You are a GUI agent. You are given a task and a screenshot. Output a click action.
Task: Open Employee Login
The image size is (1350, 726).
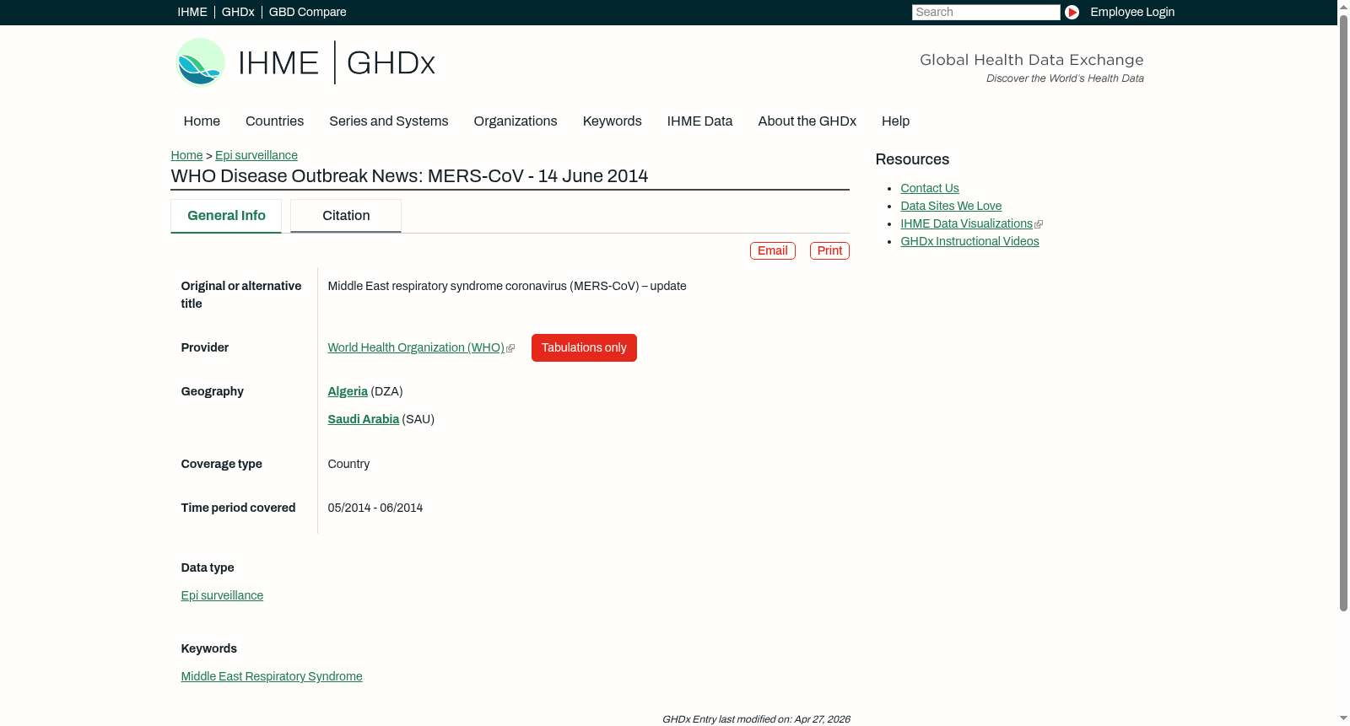1132,12
